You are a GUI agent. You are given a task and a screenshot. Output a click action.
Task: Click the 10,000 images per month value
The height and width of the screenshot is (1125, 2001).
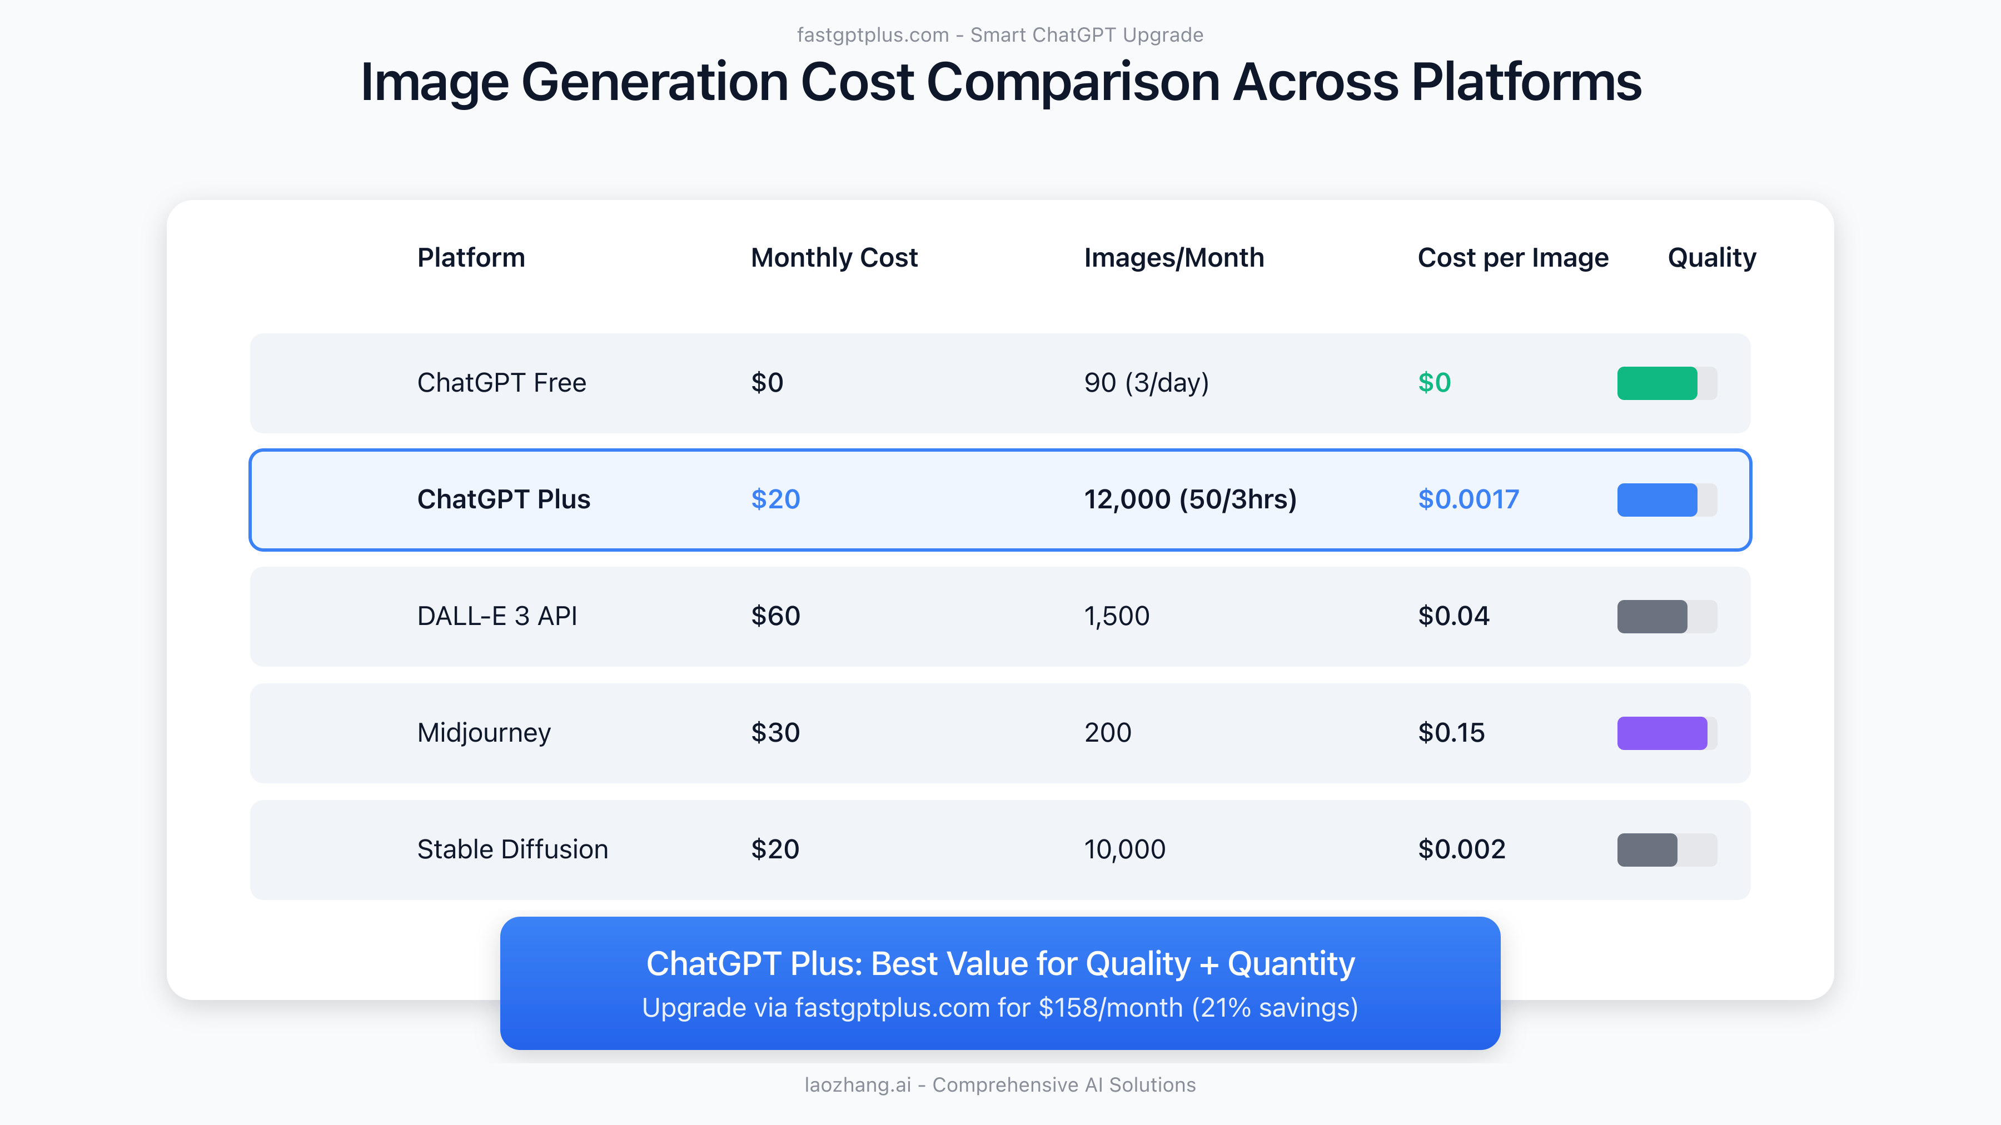coord(1125,849)
